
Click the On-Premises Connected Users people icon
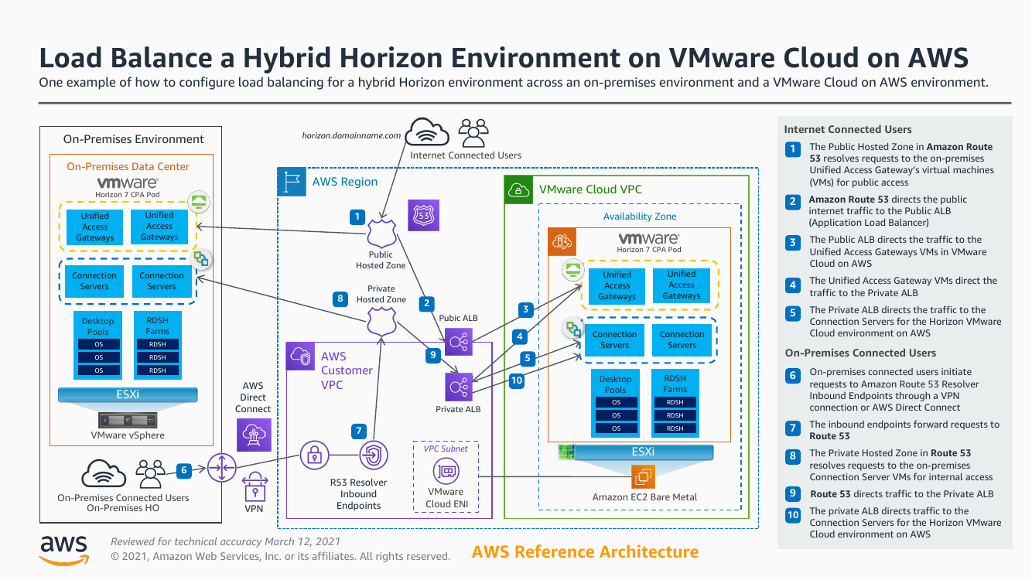(x=152, y=473)
